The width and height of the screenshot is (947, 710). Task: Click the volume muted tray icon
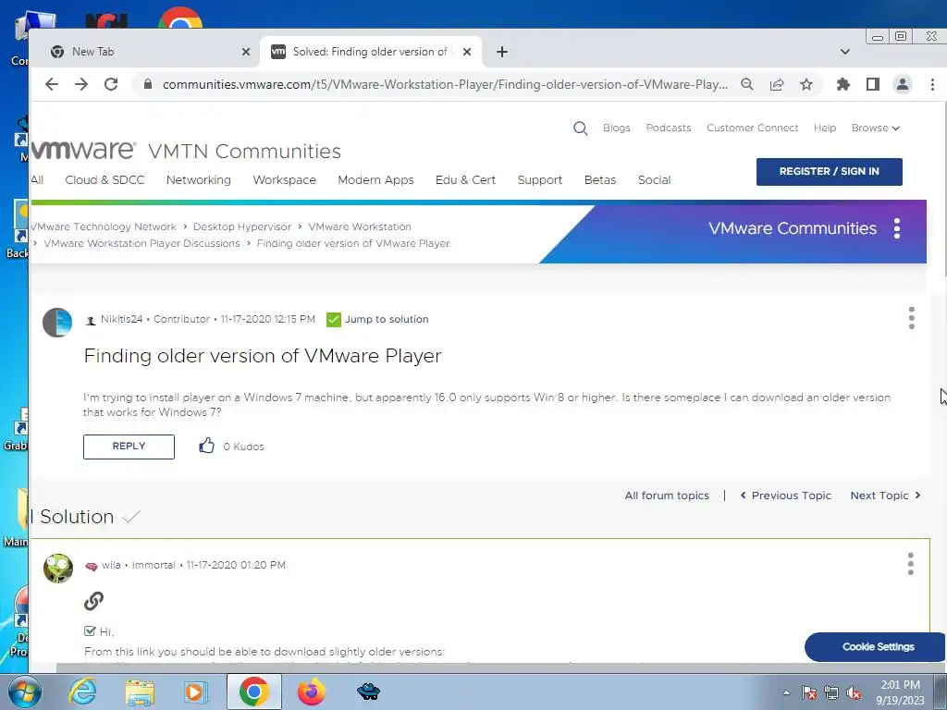tap(854, 693)
